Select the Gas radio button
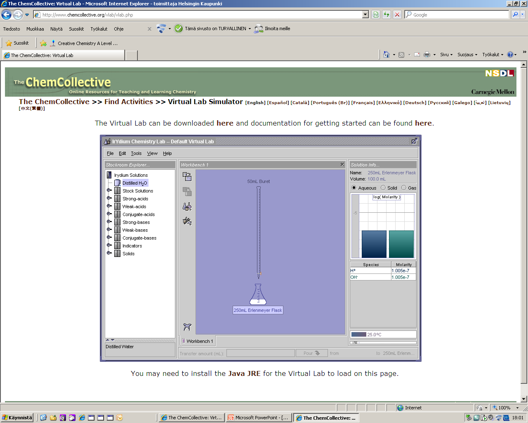 (x=404, y=188)
